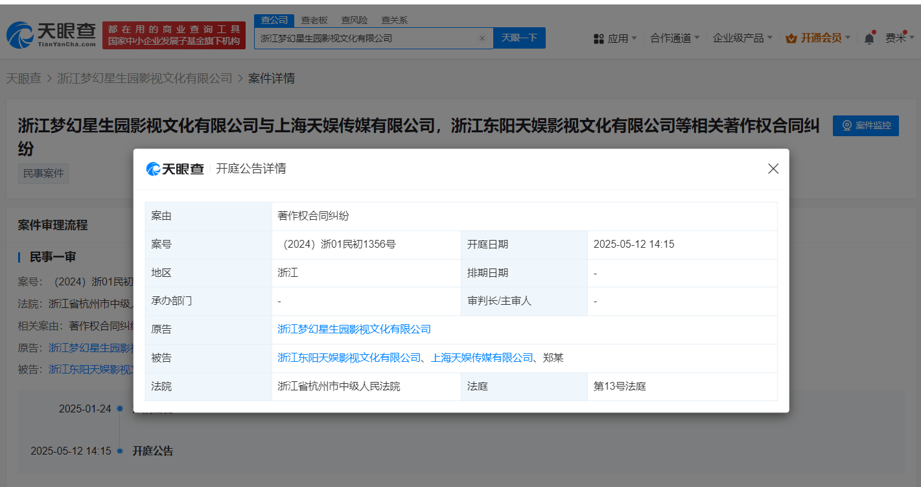Screen dimensions: 921x487
Task: Click the TianYanCha logo in header
Action: pyautogui.click(x=51, y=35)
